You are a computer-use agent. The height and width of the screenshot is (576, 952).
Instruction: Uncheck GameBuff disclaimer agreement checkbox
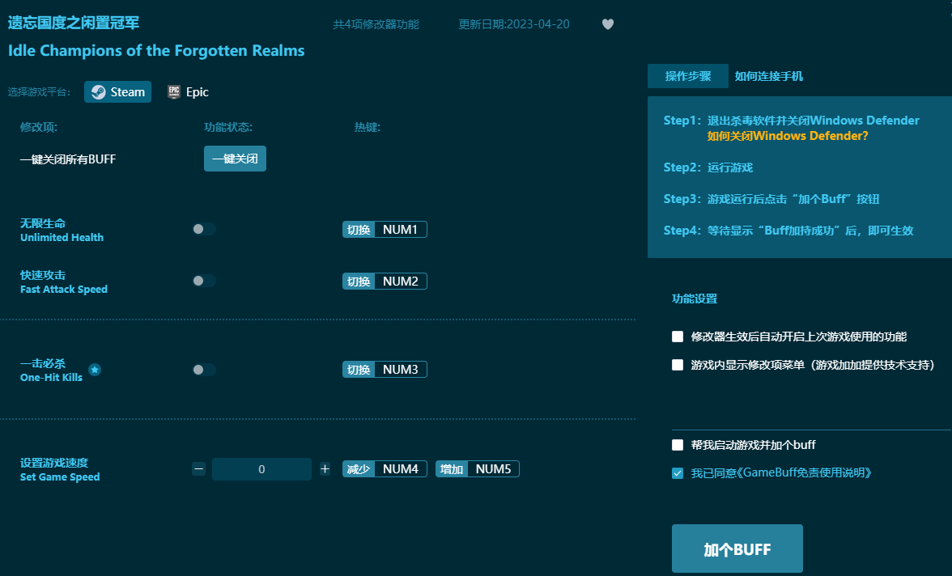(678, 472)
